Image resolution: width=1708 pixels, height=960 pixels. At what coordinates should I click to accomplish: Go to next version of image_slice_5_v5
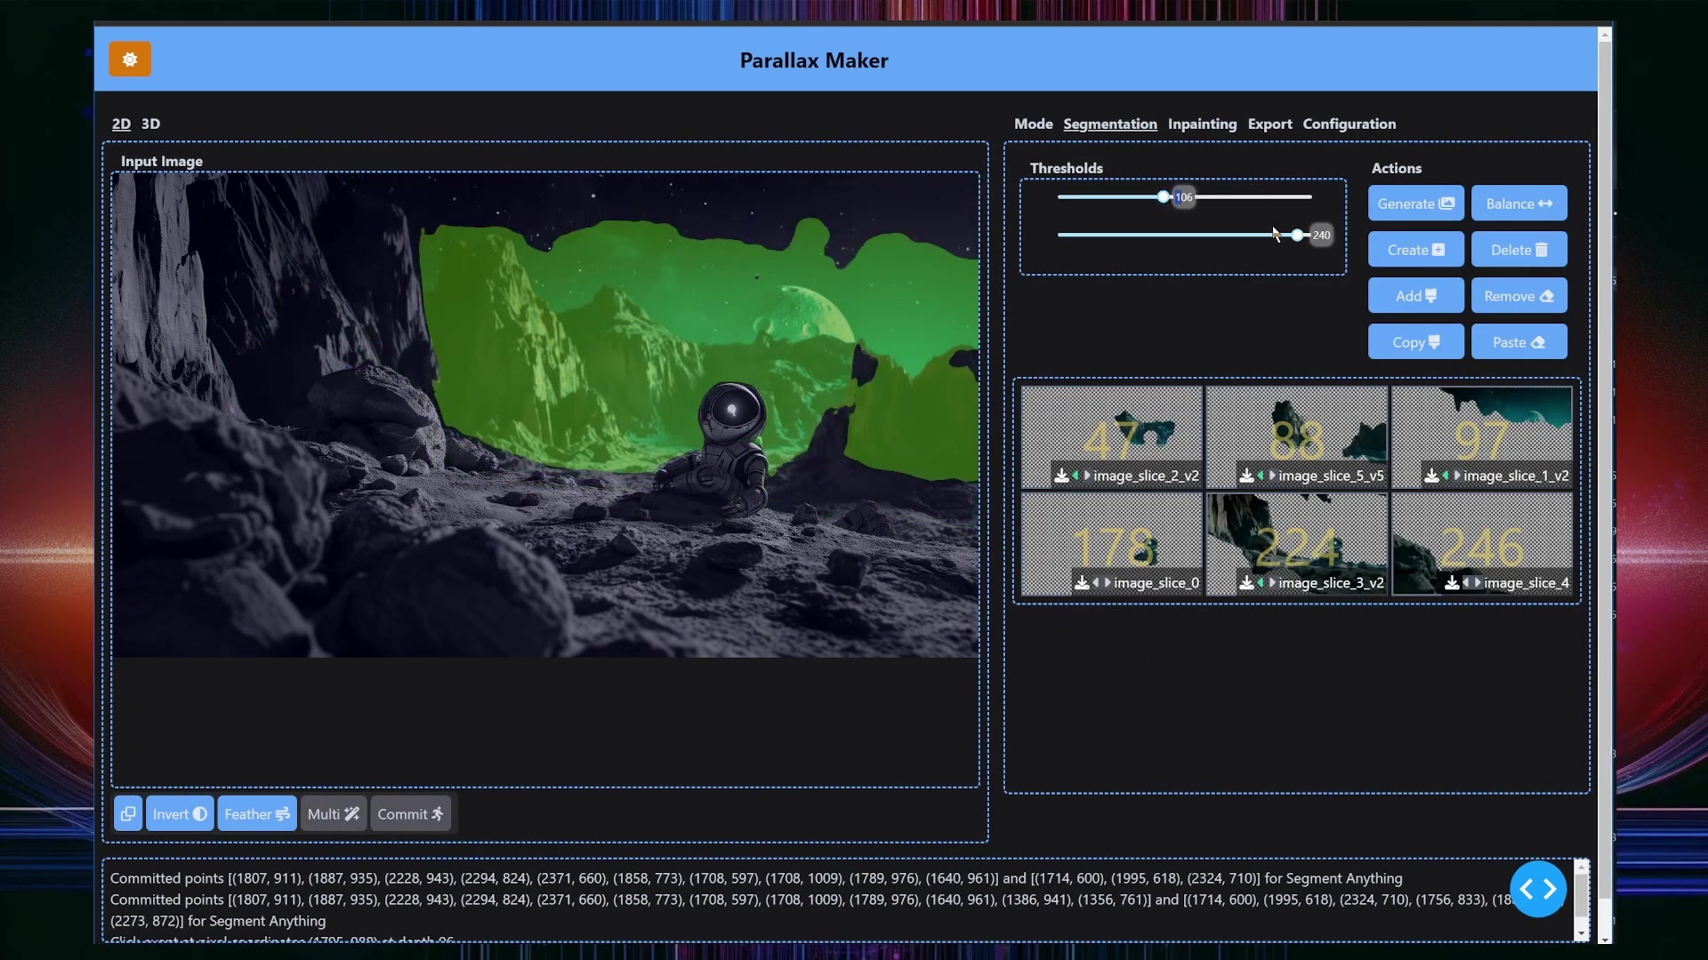[x=1272, y=476]
